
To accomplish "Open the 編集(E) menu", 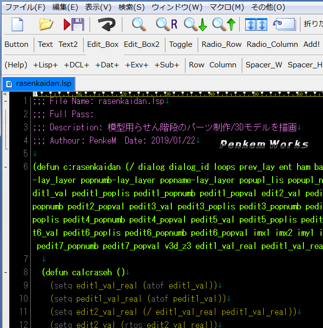I will (x=65, y=7).
